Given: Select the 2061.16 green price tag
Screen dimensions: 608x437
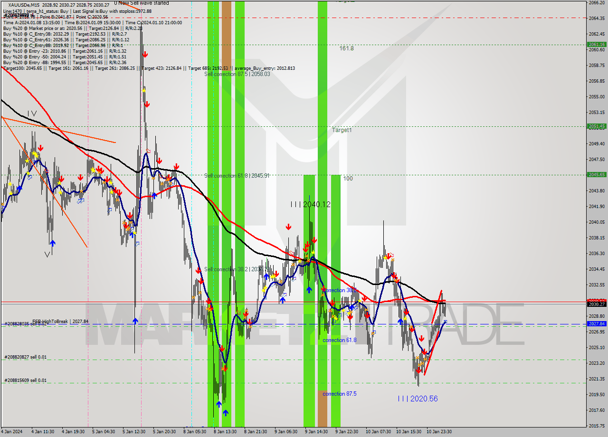Looking at the screenshot, I should [596, 45].
